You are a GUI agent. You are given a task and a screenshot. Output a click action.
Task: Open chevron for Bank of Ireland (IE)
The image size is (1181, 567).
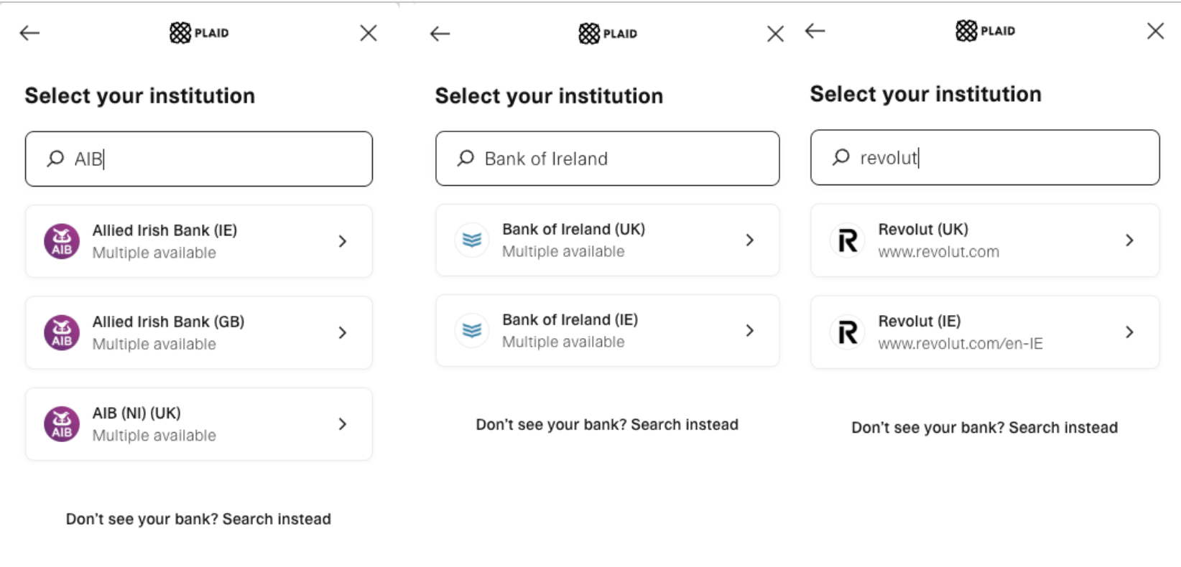tap(749, 330)
